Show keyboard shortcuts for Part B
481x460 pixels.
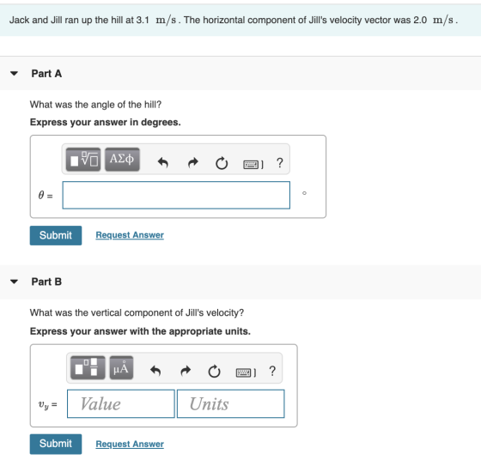click(x=246, y=372)
